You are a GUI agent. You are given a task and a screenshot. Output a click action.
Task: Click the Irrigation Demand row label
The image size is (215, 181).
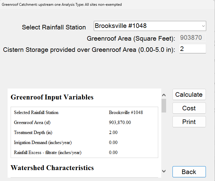pos(43,142)
